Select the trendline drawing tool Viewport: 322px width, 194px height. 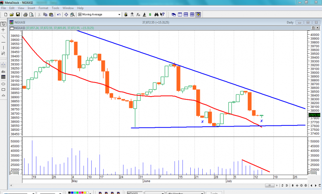click(3, 36)
